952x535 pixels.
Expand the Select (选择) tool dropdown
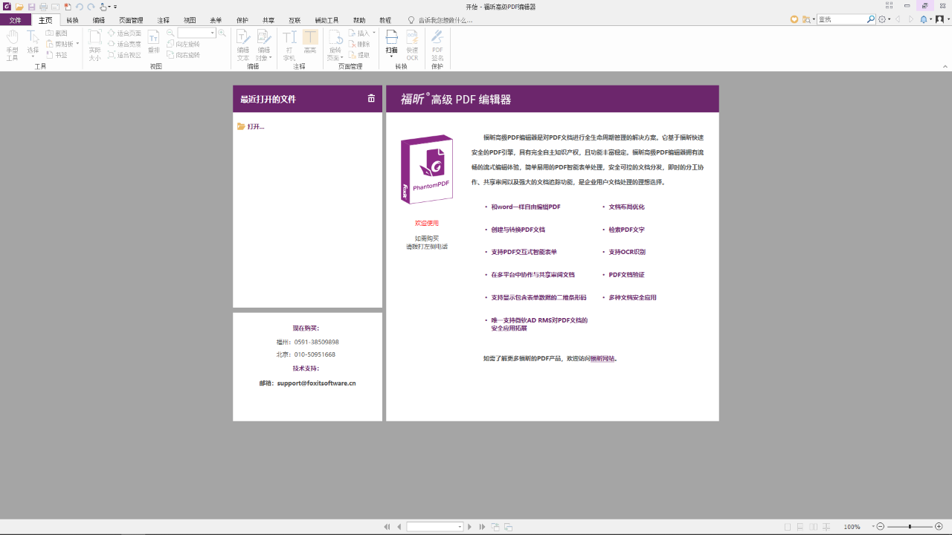point(33,56)
